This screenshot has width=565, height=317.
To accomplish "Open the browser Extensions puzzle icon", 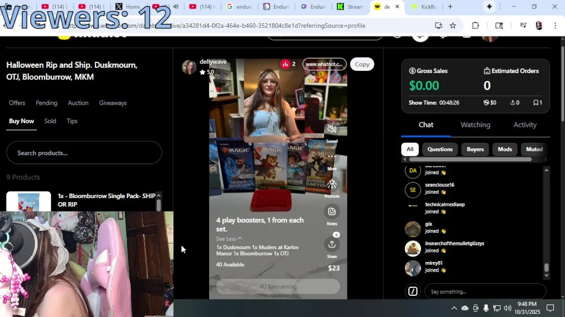I will (475, 26).
